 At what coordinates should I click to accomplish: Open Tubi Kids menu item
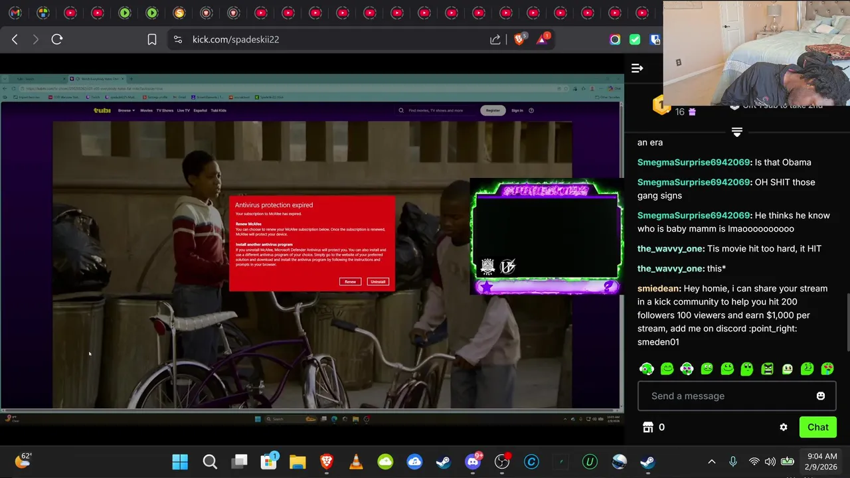(x=218, y=110)
